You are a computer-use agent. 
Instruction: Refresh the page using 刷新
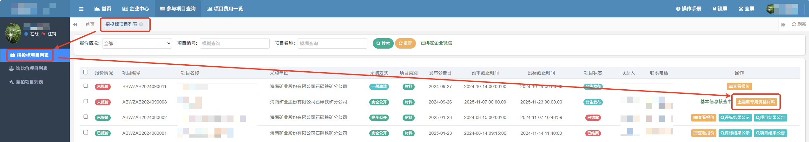(799, 24)
